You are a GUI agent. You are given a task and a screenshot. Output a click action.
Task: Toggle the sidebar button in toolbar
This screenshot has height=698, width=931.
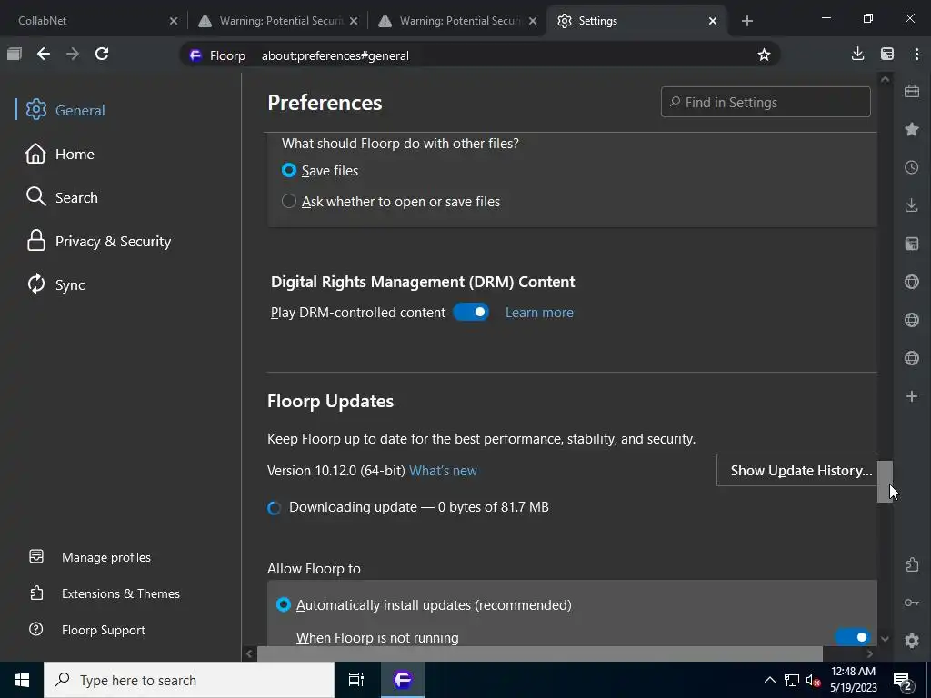coord(887,54)
